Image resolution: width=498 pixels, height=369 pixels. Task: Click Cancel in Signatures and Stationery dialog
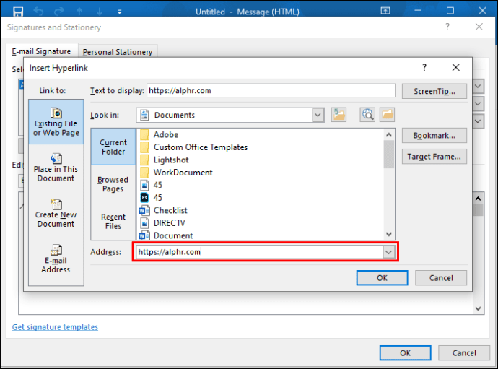pyautogui.click(x=464, y=353)
